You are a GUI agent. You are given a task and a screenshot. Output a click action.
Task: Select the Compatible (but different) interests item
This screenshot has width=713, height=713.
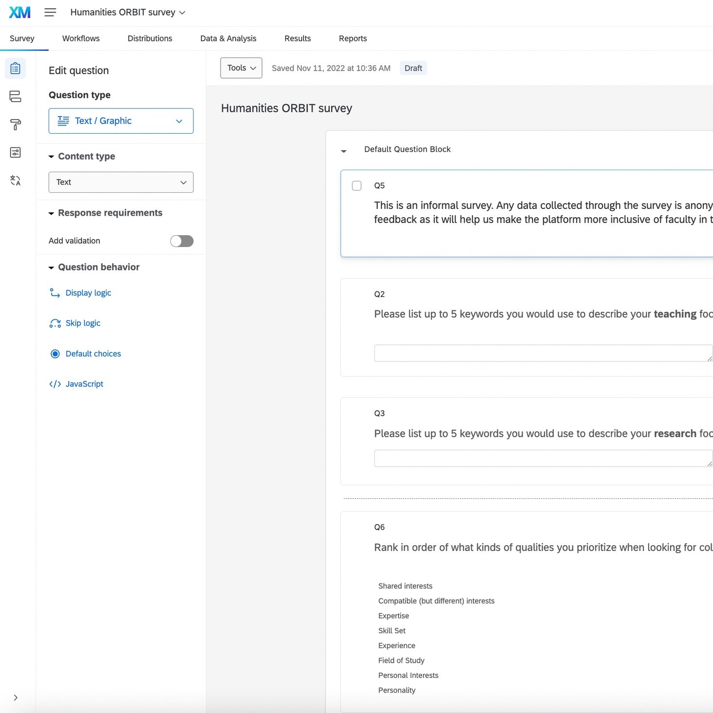436,601
